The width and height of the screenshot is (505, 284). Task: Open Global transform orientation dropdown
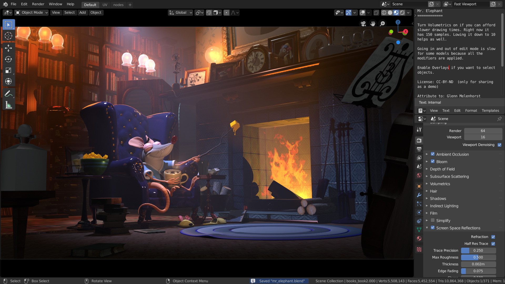click(181, 13)
